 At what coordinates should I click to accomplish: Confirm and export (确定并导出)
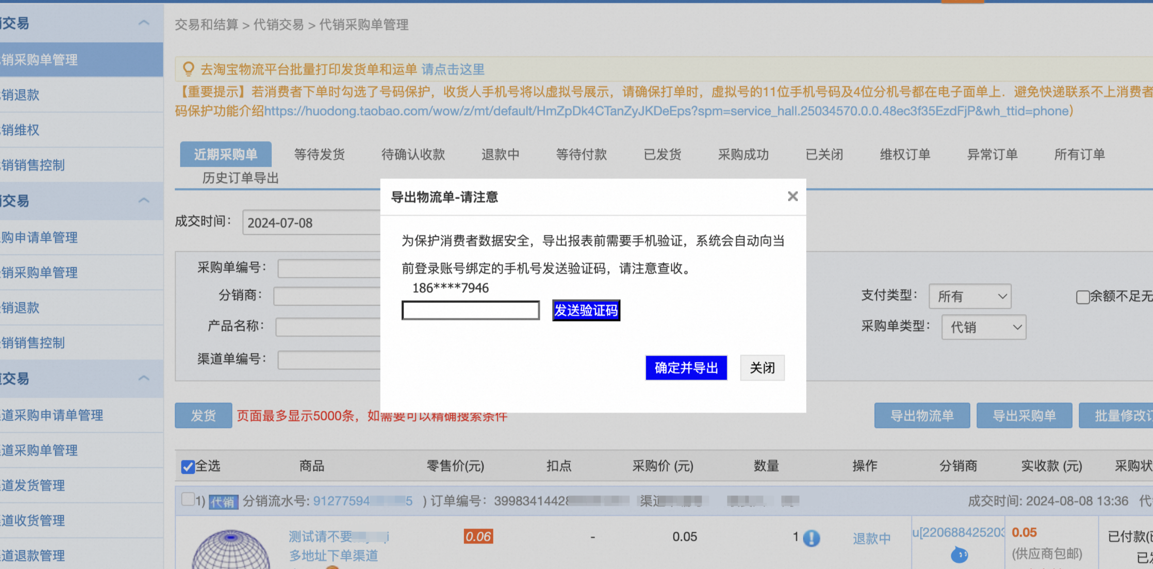pyautogui.click(x=686, y=368)
